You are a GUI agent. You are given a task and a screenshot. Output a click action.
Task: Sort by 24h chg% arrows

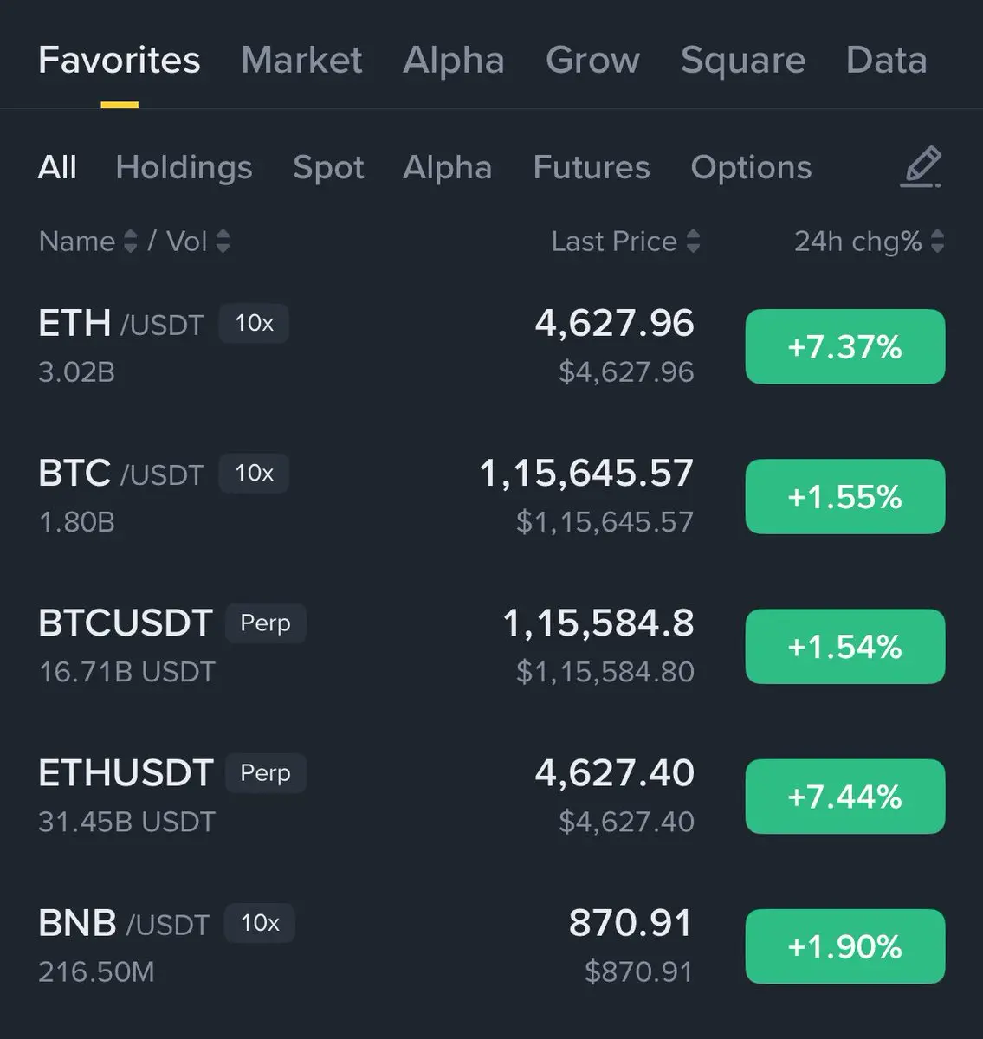point(937,241)
